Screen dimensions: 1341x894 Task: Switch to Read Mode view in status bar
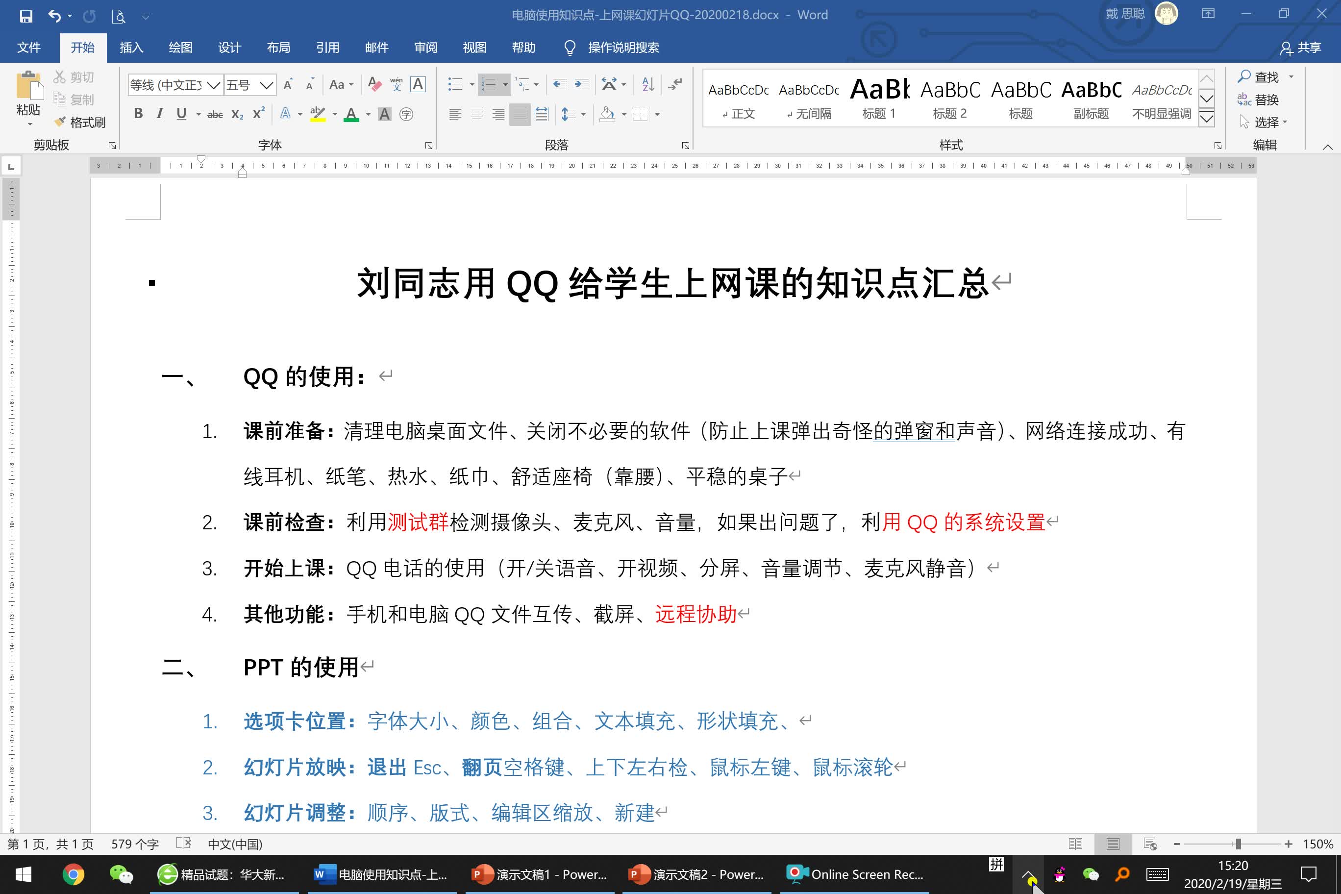[x=1075, y=844]
